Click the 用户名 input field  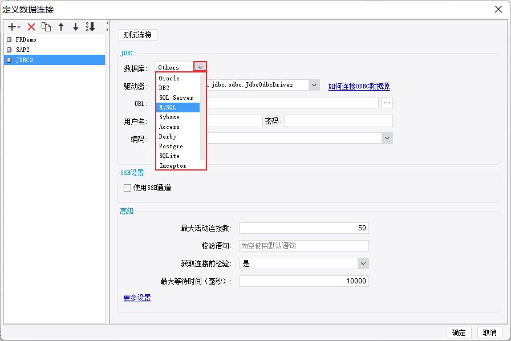(234, 121)
